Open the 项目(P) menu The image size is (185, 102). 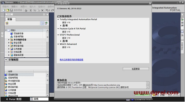tap(6, 7)
